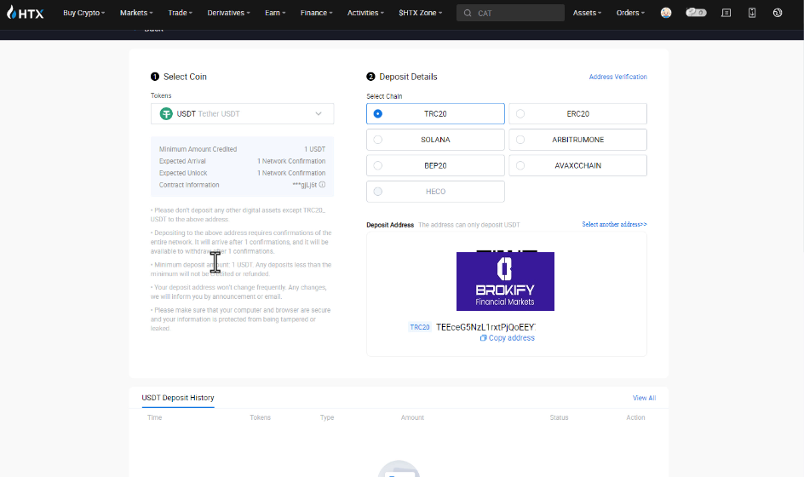Click the CAT search field
804x477 pixels.
(x=510, y=13)
